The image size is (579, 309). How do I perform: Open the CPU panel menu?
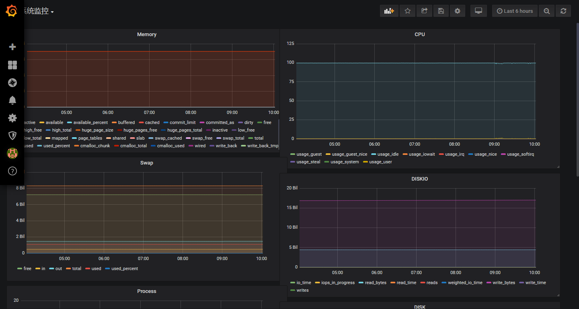pos(420,35)
